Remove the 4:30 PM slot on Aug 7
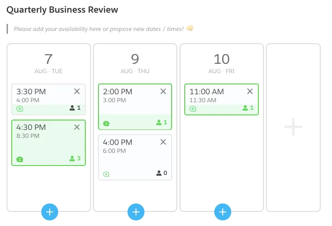 pos(77,127)
